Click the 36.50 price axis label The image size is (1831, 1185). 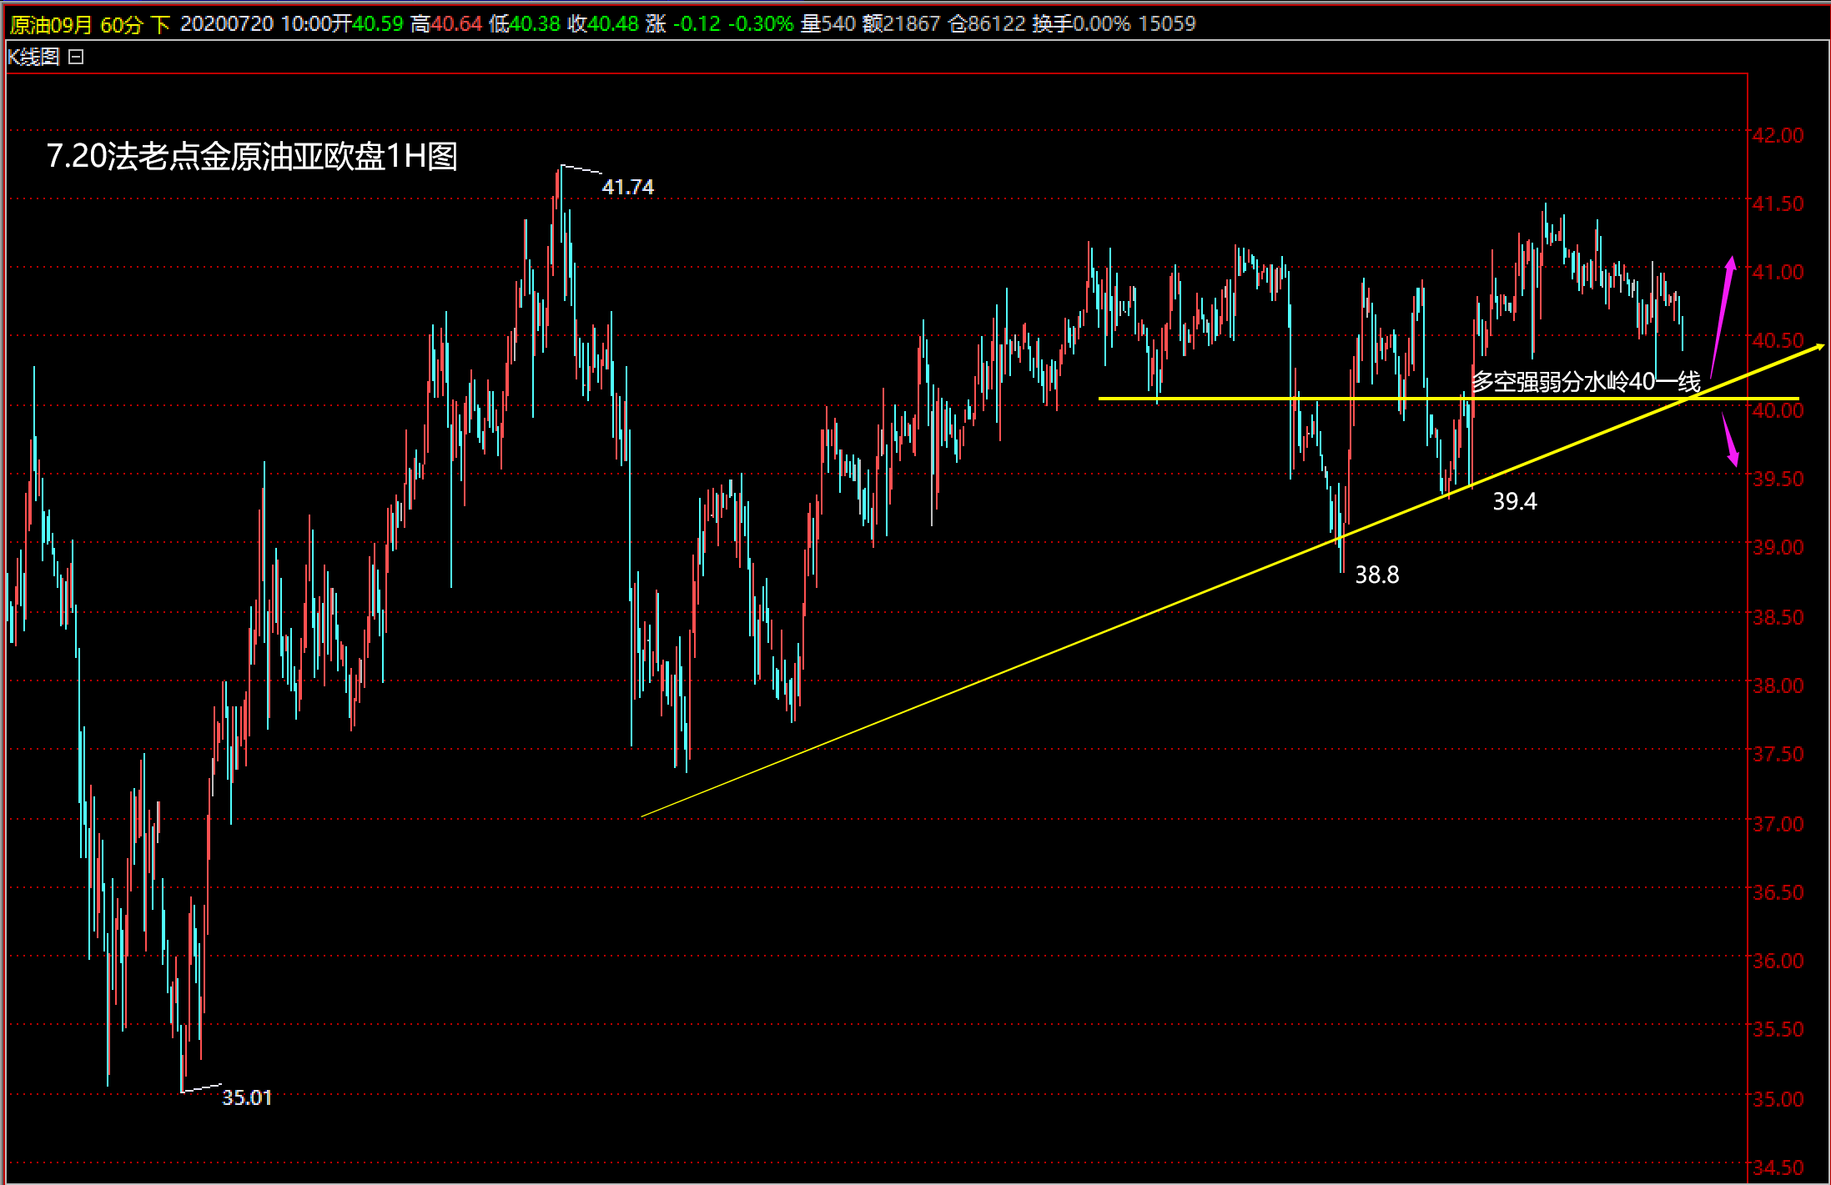(1778, 892)
